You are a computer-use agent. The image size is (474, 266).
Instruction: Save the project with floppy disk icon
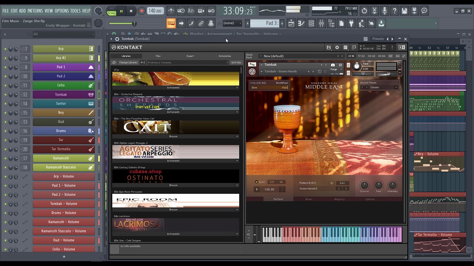(404, 11)
